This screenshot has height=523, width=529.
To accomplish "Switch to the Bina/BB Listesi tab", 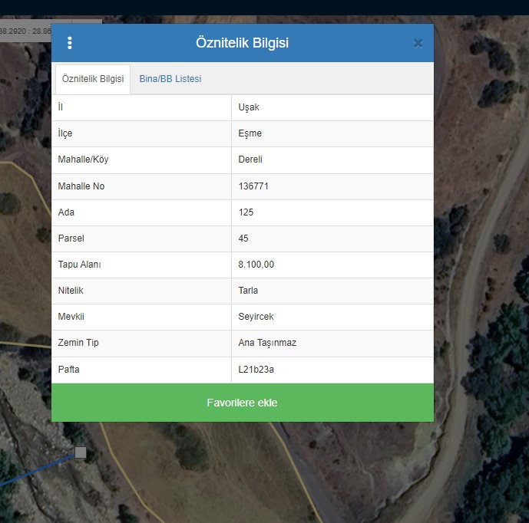I will tap(170, 79).
